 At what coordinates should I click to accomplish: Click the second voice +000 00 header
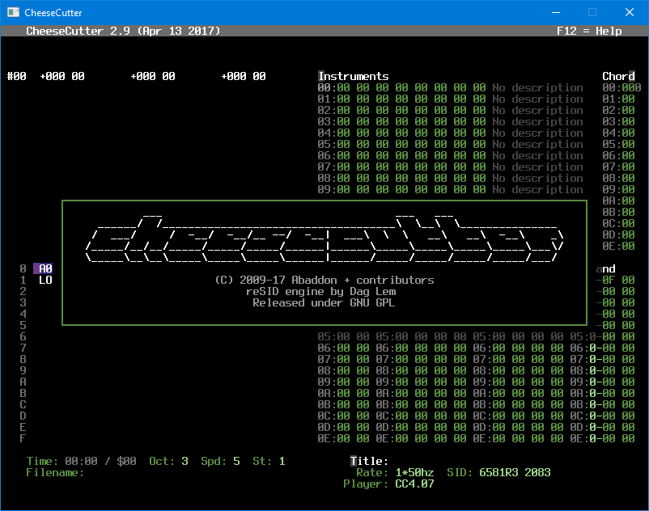tap(153, 76)
